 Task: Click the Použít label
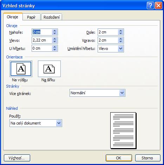pos(15,116)
